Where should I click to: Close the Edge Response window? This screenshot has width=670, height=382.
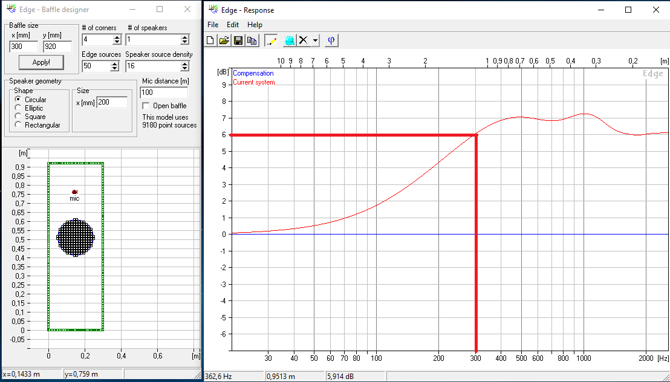pos(656,10)
